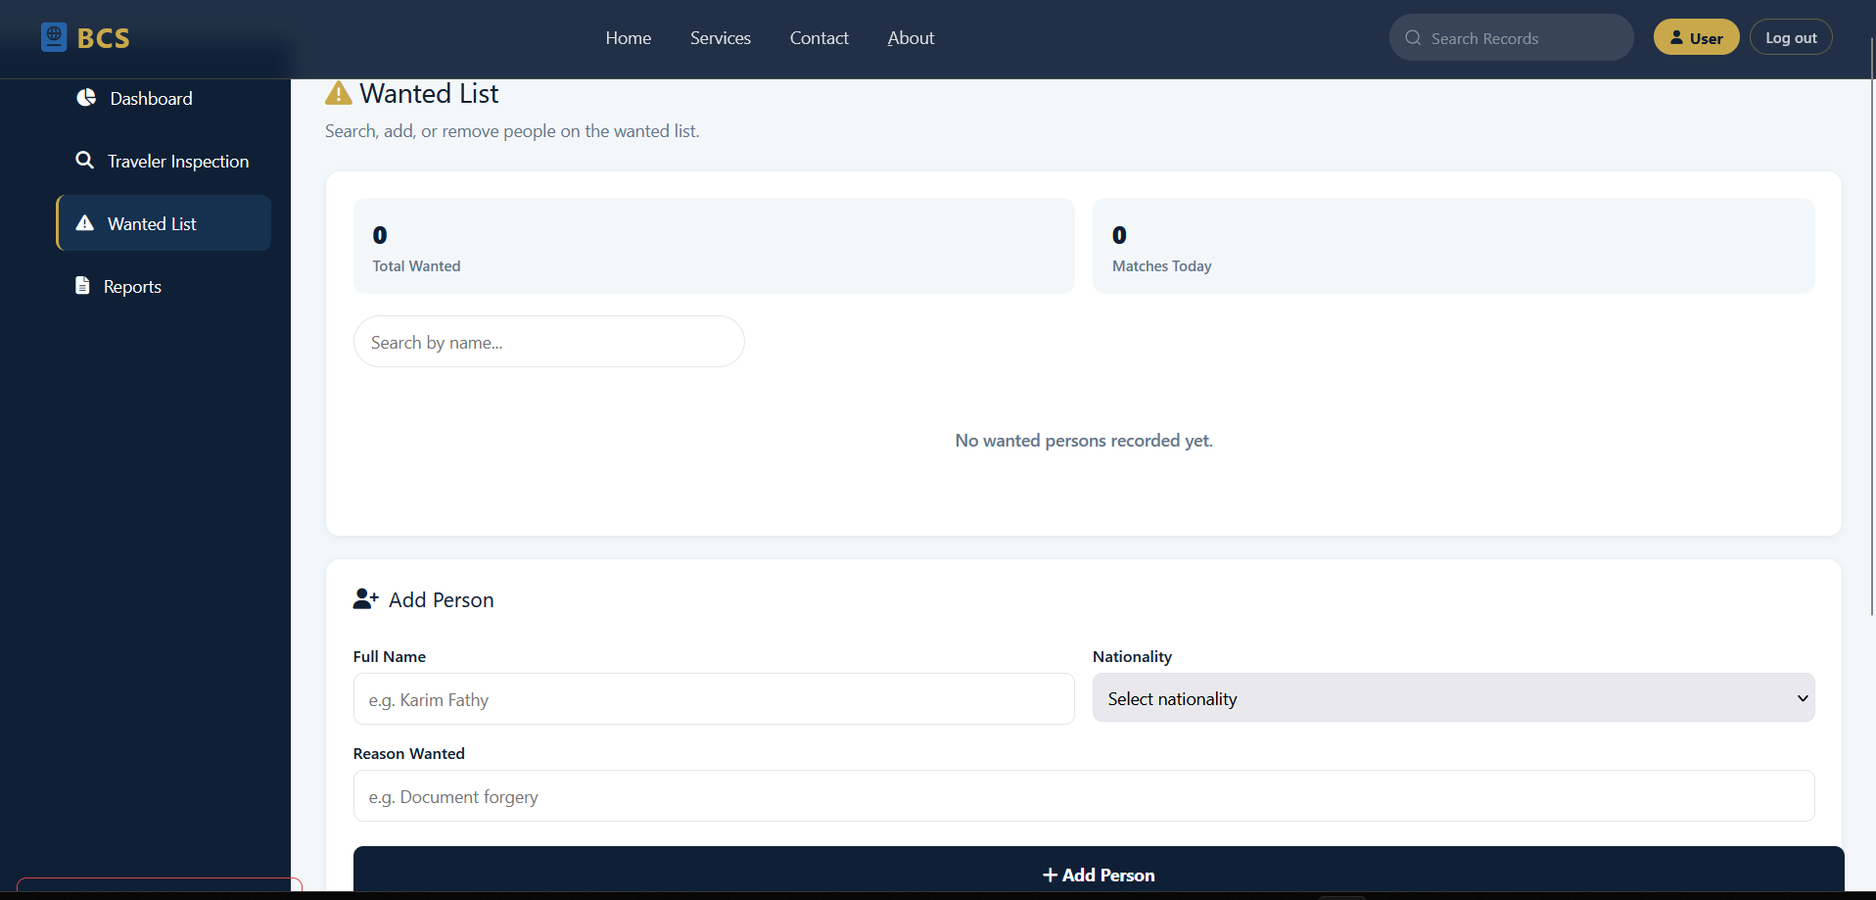Click the BCS passport logo icon
This screenshot has width=1876, height=900.
click(x=54, y=37)
